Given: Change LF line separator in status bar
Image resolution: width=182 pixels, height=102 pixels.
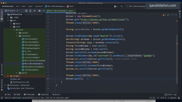Looking at the screenshot, I should tap(158, 98).
